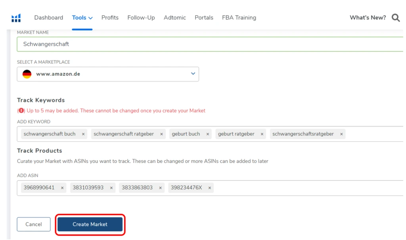Delete the 'geburt buch' keyword tag

207,134
